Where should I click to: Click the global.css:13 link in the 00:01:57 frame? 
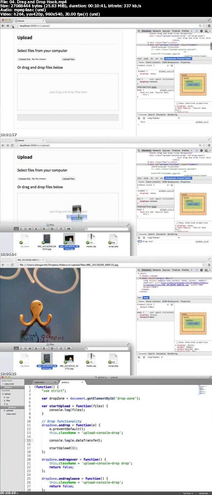[x=166, y=71]
